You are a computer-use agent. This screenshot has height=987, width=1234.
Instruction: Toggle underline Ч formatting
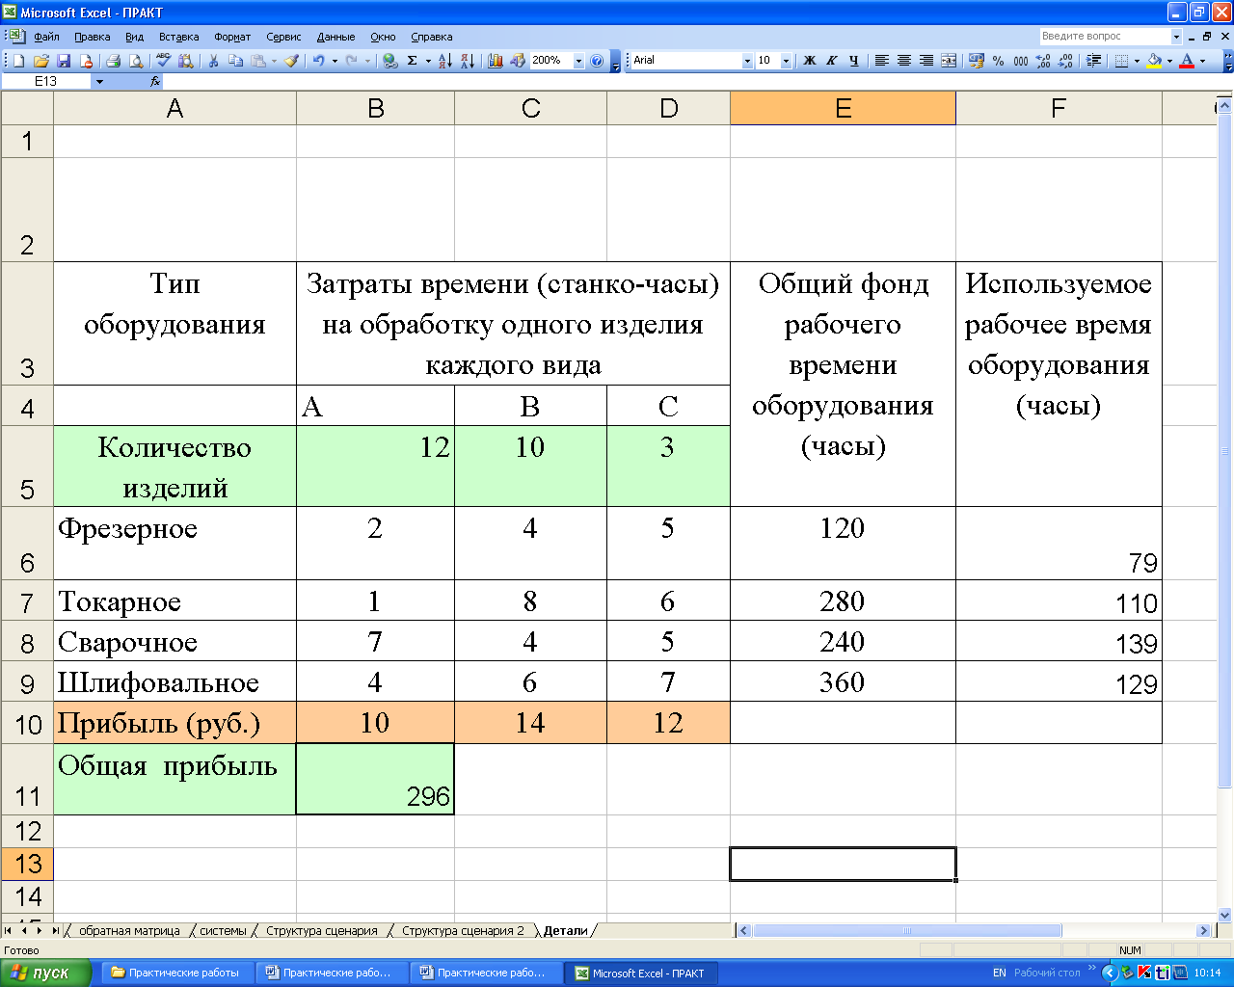(x=854, y=61)
